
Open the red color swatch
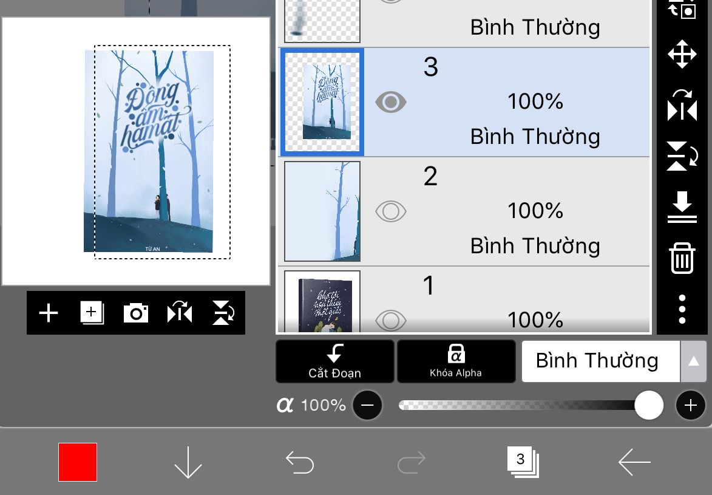(x=78, y=462)
